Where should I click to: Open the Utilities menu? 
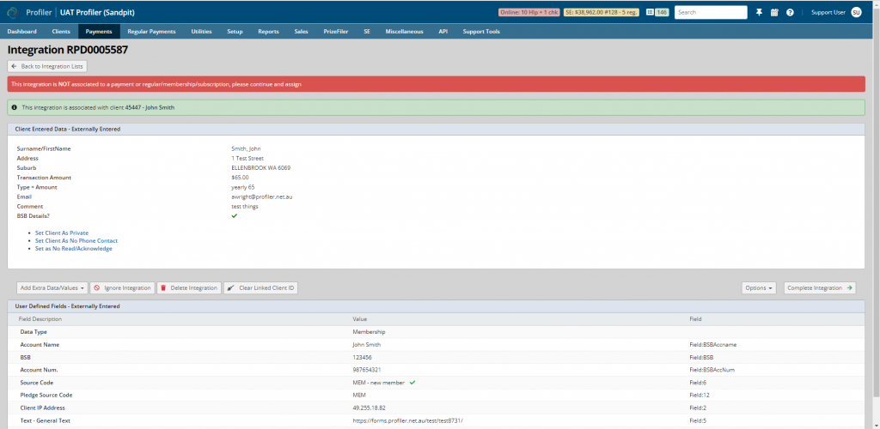(x=201, y=32)
